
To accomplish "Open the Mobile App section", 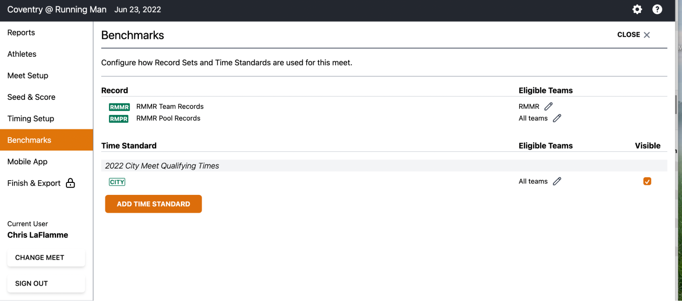I will (x=27, y=162).
